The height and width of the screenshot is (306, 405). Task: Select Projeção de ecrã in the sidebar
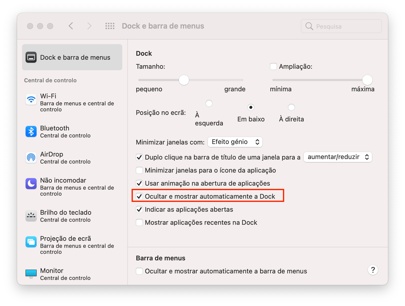72,245
